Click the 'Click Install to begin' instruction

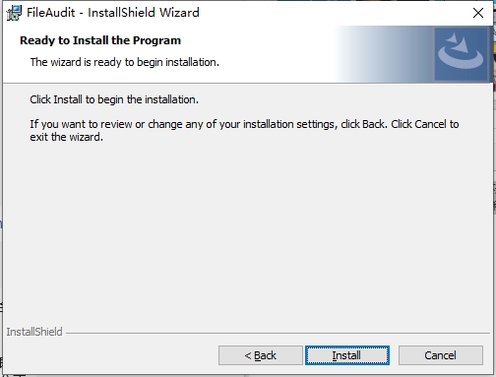(114, 99)
